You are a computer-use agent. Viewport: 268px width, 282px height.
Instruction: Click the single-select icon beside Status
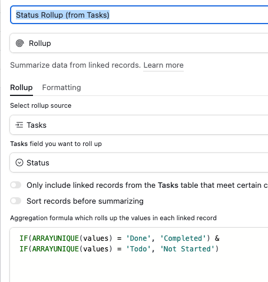19,162
